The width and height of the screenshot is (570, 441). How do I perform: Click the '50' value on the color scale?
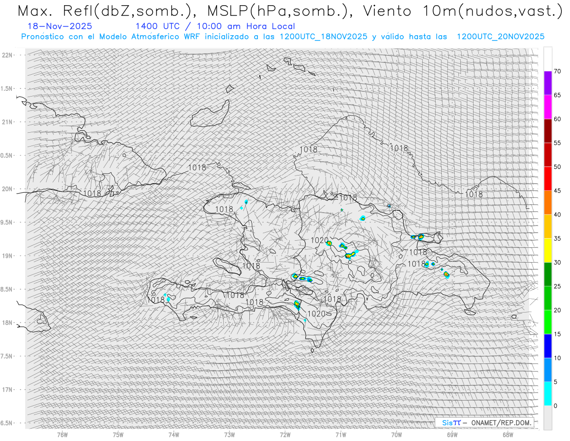pos(557,167)
